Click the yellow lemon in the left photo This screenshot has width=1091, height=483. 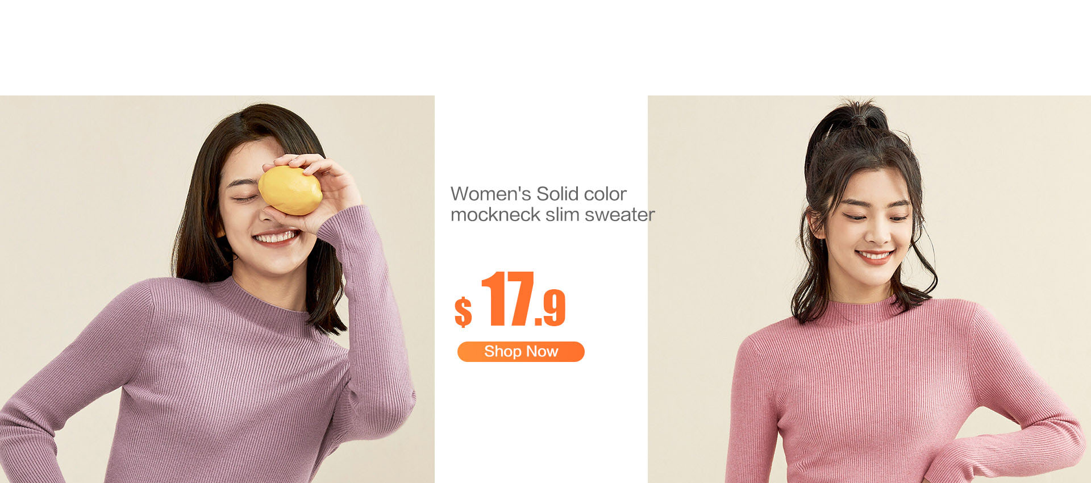pyautogui.click(x=290, y=190)
